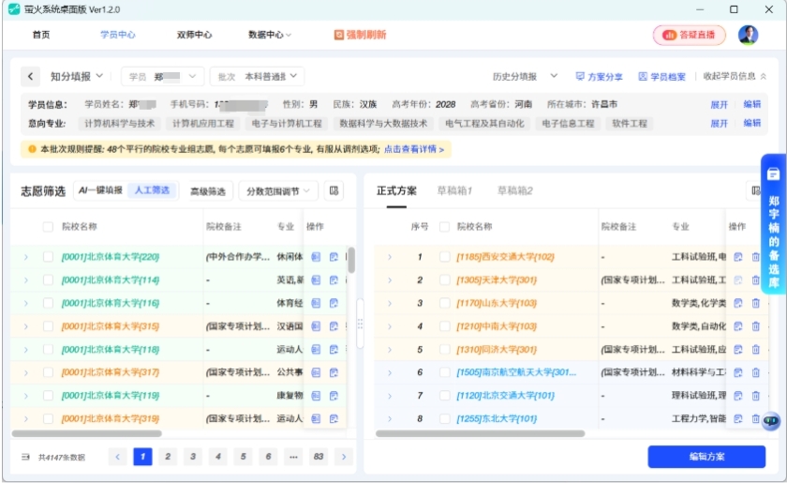Delete 中南大学(103) from the plan
The width and height of the screenshot is (787, 483).
point(755,326)
